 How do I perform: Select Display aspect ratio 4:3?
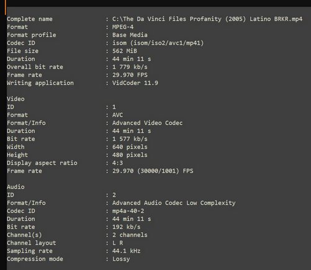click(x=117, y=163)
